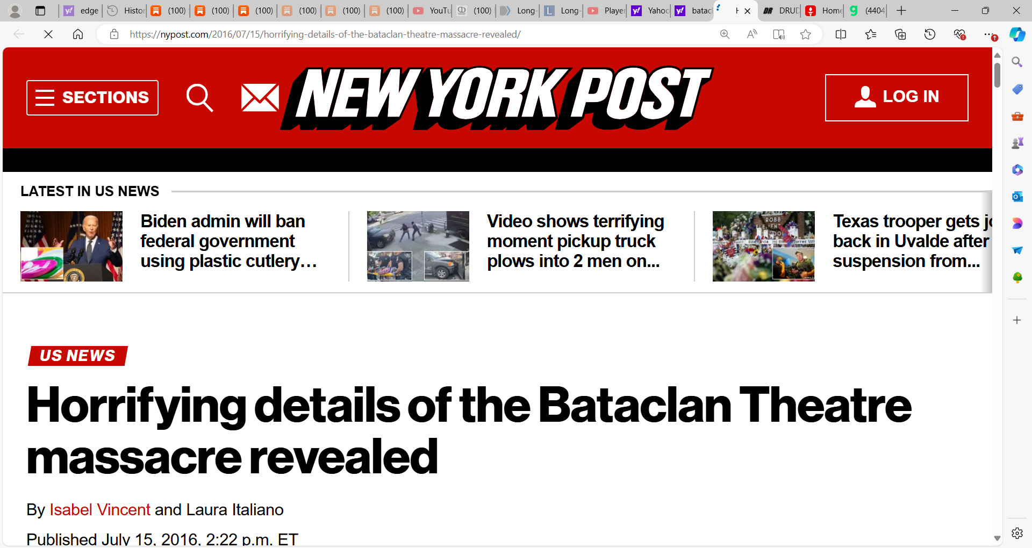This screenshot has width=1032, height=548.
Task: Stop loading the page with X button
Action: tap(48, 34)
